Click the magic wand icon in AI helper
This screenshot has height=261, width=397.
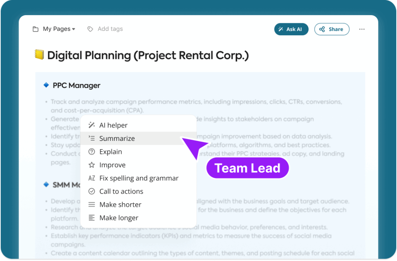[x=91, y=125]
